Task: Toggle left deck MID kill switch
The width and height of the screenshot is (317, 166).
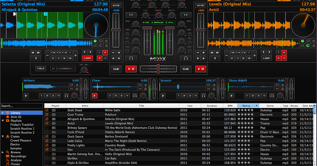Action: (x=127, y=42)
